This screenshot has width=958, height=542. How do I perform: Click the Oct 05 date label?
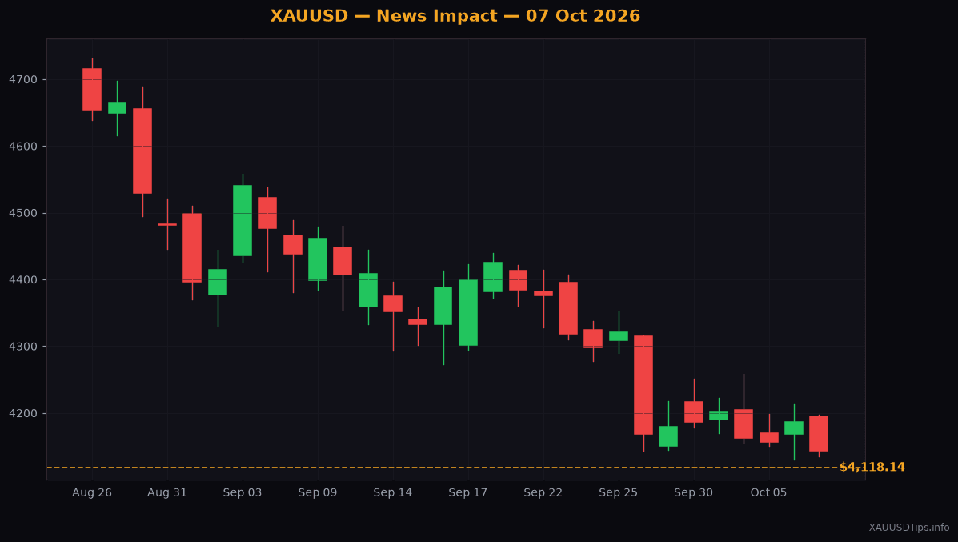[x=768, y=492]
